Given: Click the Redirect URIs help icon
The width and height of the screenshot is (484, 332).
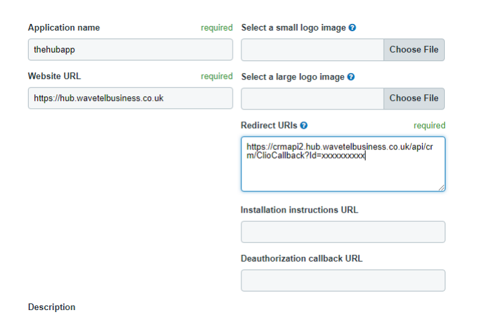Looking at the screenshot, I should point(304,125).
